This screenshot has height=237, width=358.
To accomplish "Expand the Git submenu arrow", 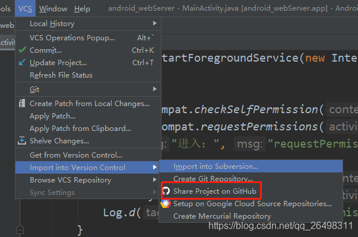I will [155, 89].
